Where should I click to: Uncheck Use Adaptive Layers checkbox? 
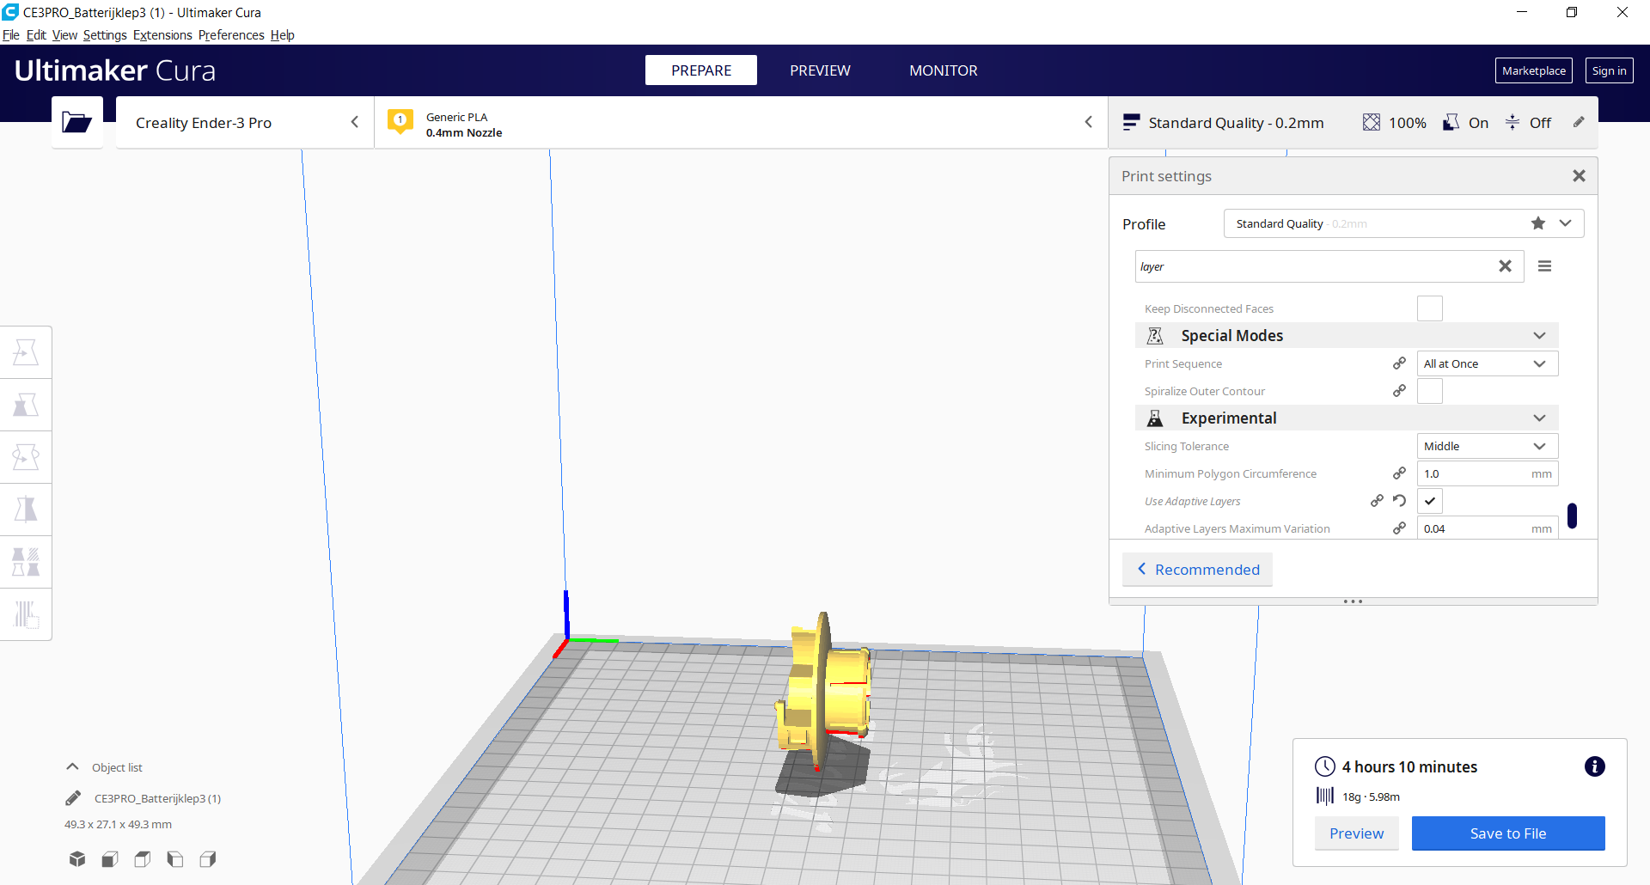point(1430,501)
